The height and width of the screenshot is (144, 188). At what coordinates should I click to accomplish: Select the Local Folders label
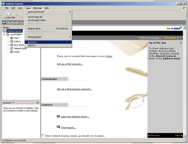16,34
